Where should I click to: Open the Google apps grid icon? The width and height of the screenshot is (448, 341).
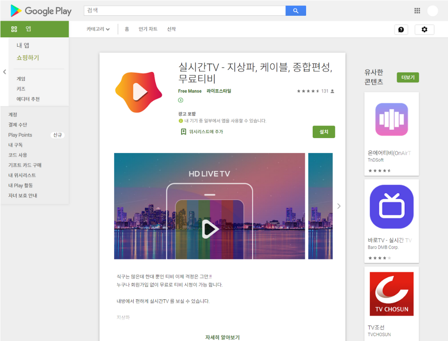(x=417, y=10)
